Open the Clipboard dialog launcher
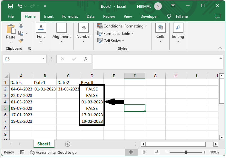The height and width of the screenshot is (158, 226). (30, 48)
